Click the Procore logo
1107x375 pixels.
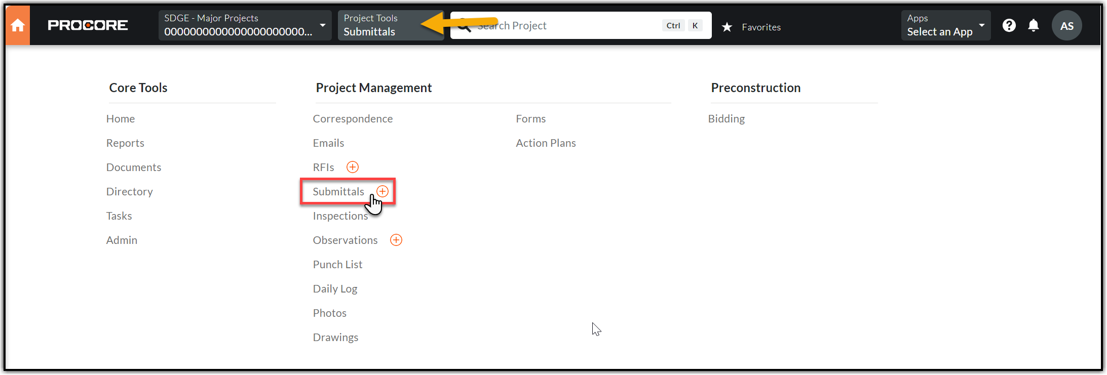point(88,25)
